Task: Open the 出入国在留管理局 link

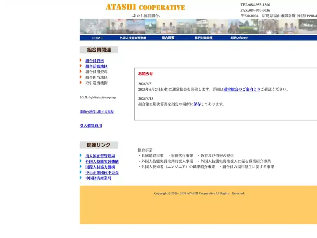Action: (100, 156)
